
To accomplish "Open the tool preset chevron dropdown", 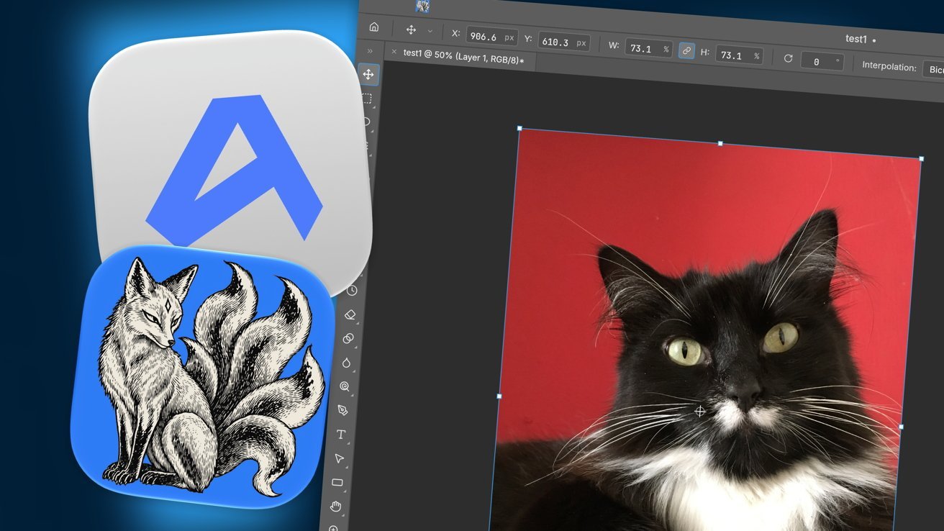I will tap(430, 32).
